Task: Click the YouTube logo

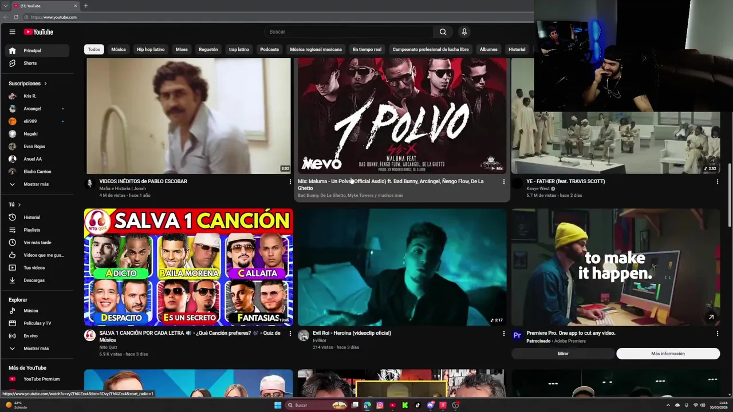Action: pyautogui.click(x=38, y=32)
